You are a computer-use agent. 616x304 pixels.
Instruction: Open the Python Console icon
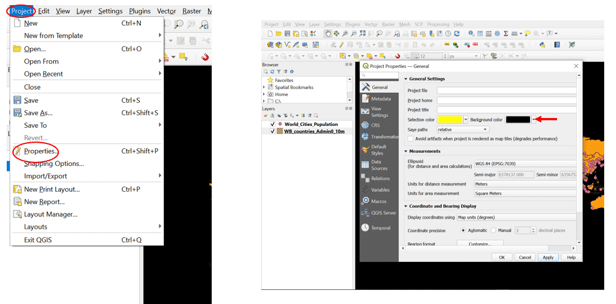point(542,45)
